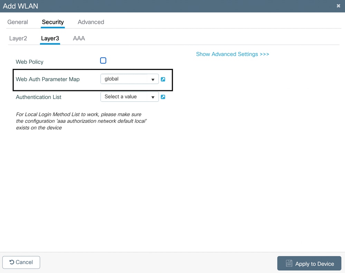Select the dropdown arrow icon for global parameter map

pyautogui.click(x=153, y=79)
